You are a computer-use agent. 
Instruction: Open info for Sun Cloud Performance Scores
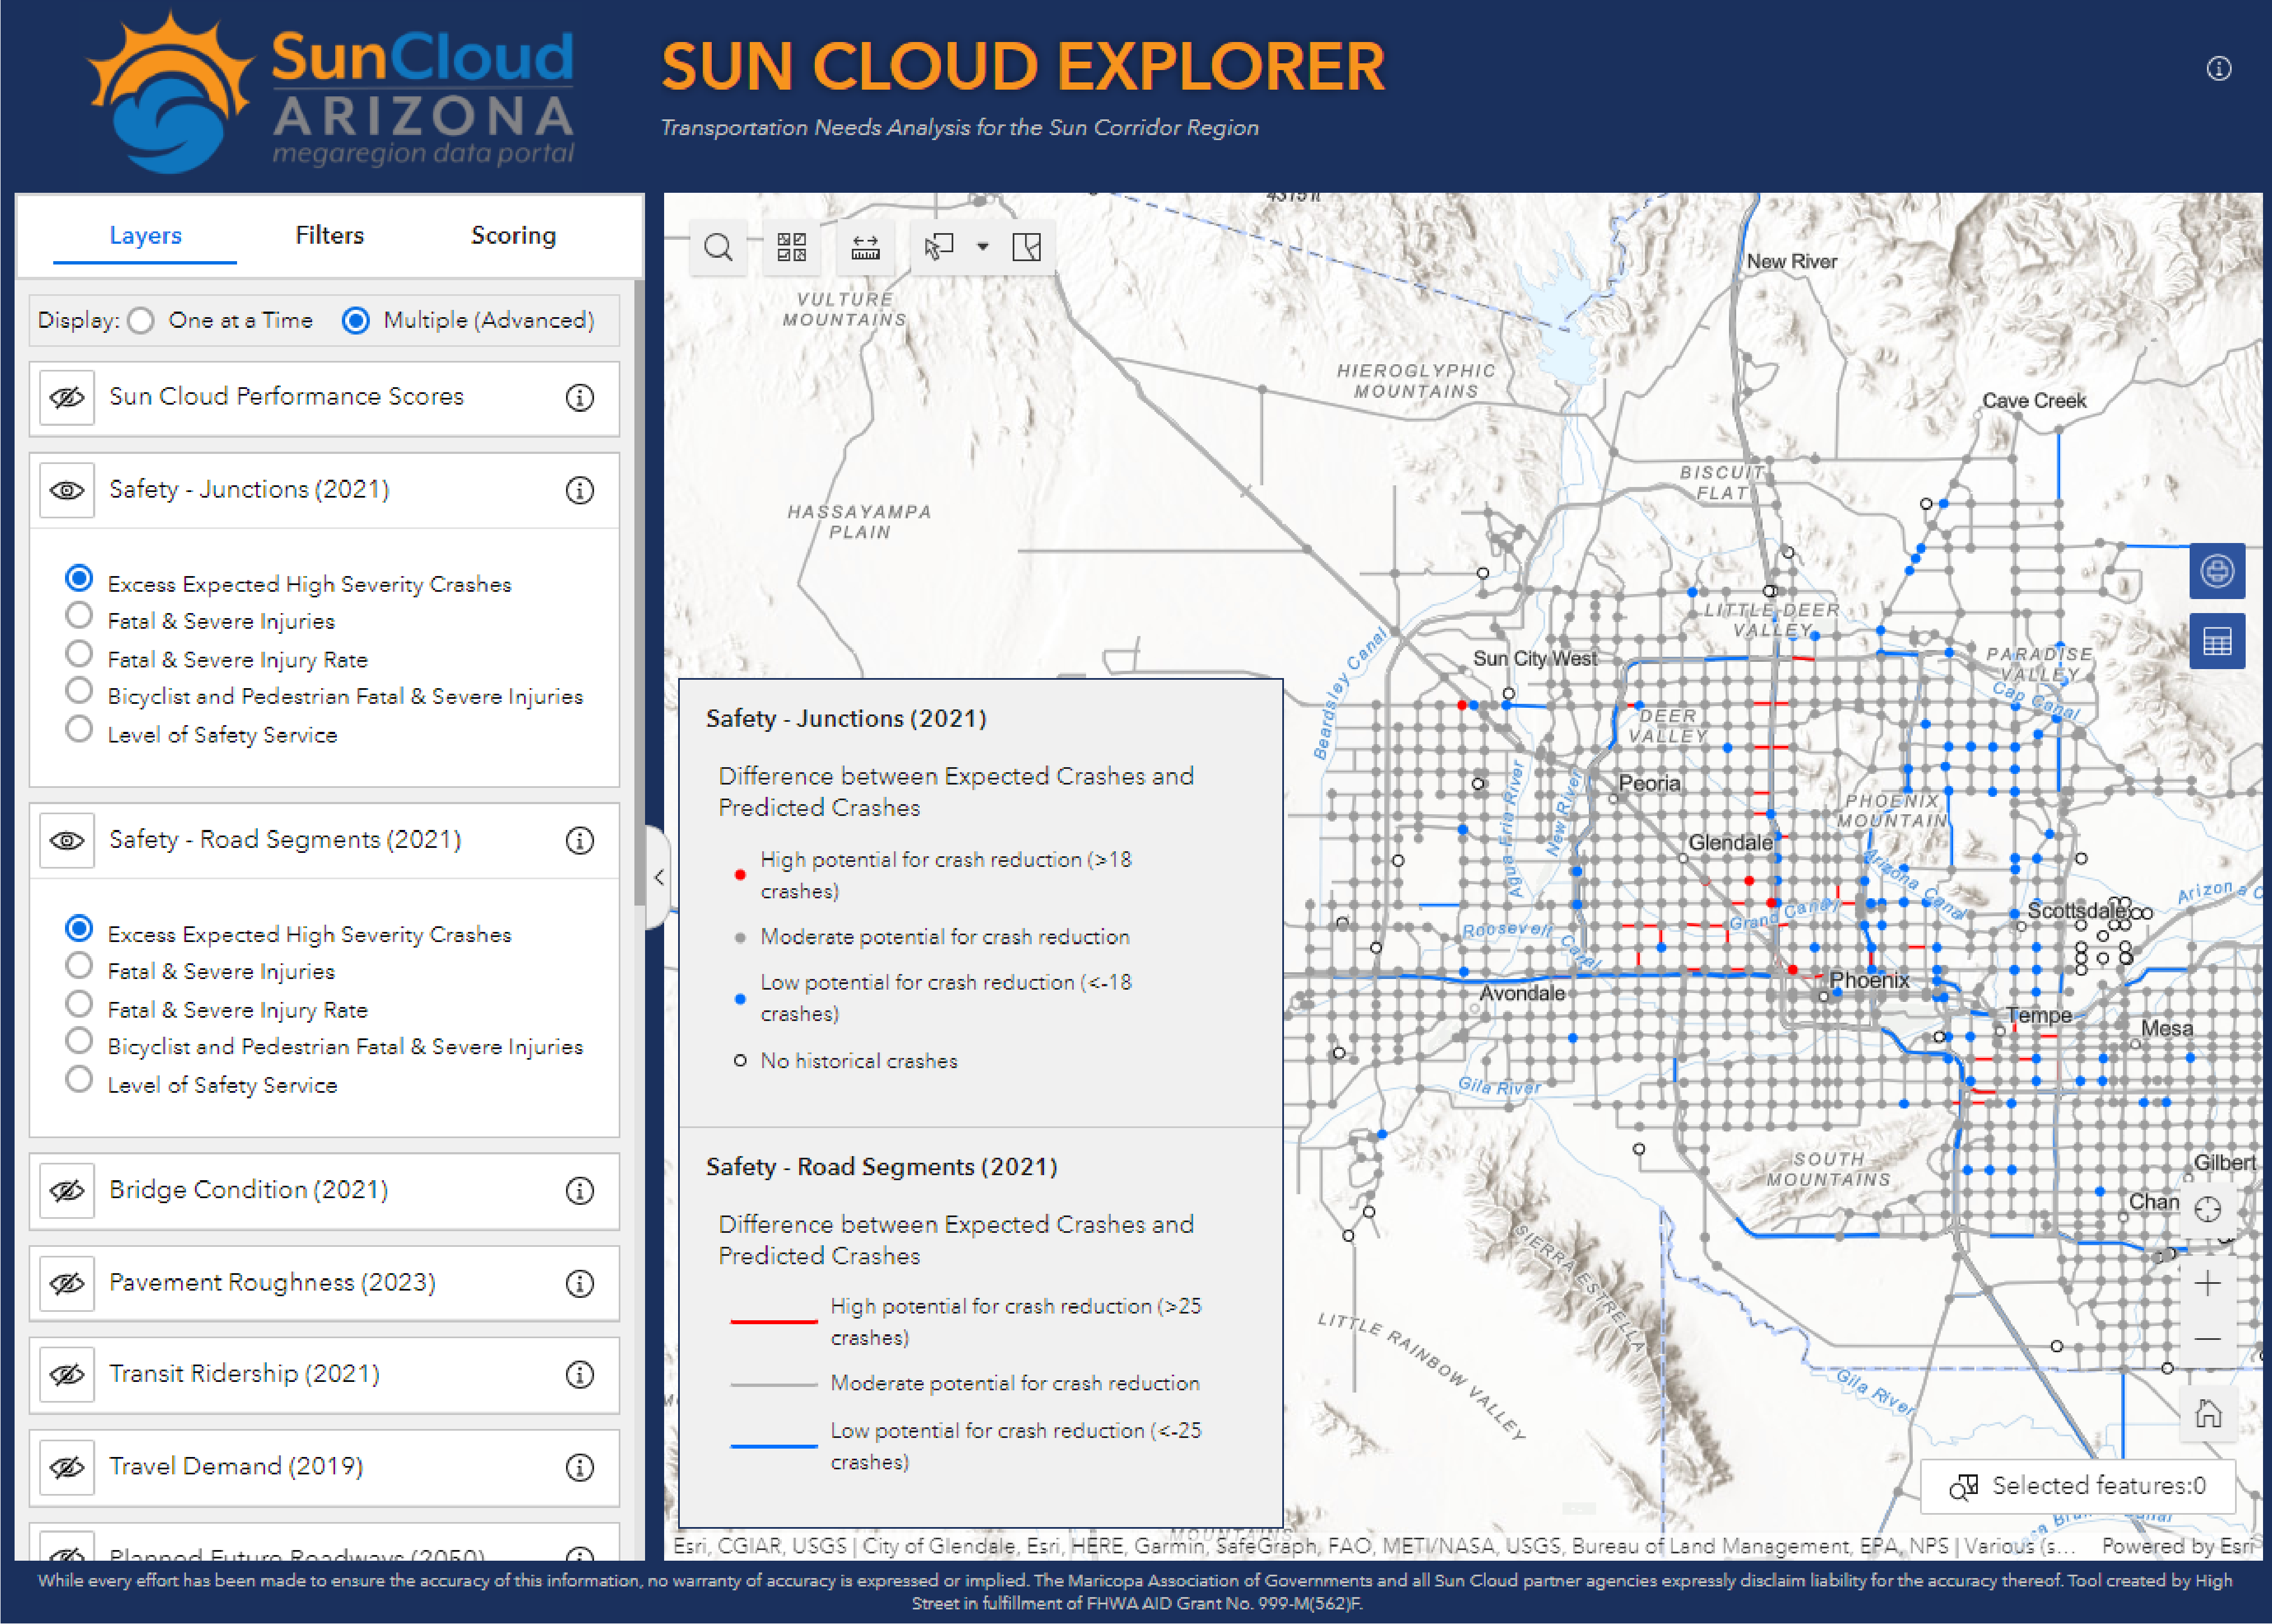pos(580,398)
